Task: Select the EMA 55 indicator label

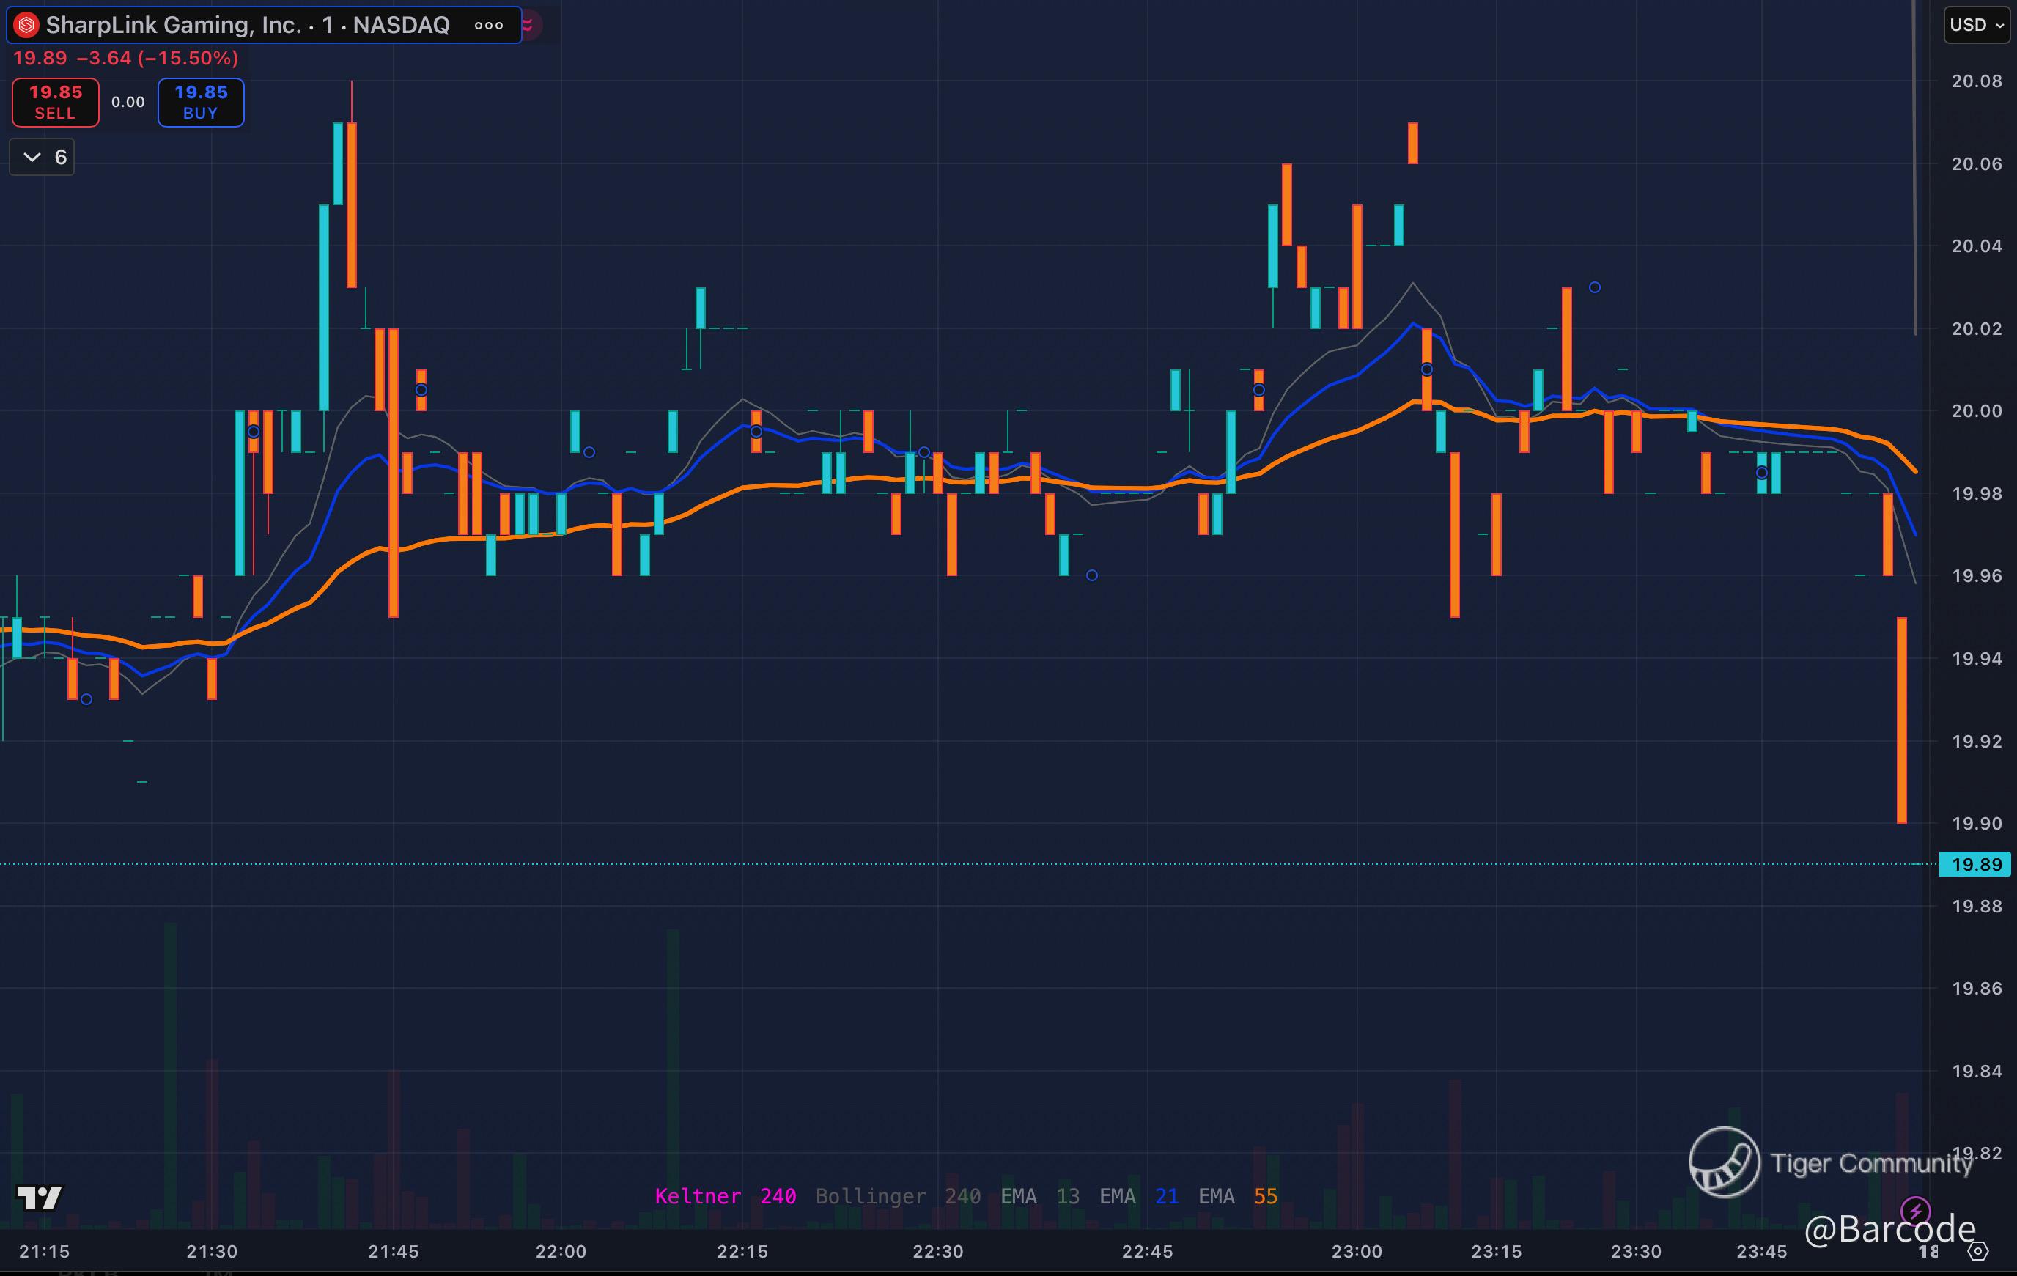Action: 1237,1195
